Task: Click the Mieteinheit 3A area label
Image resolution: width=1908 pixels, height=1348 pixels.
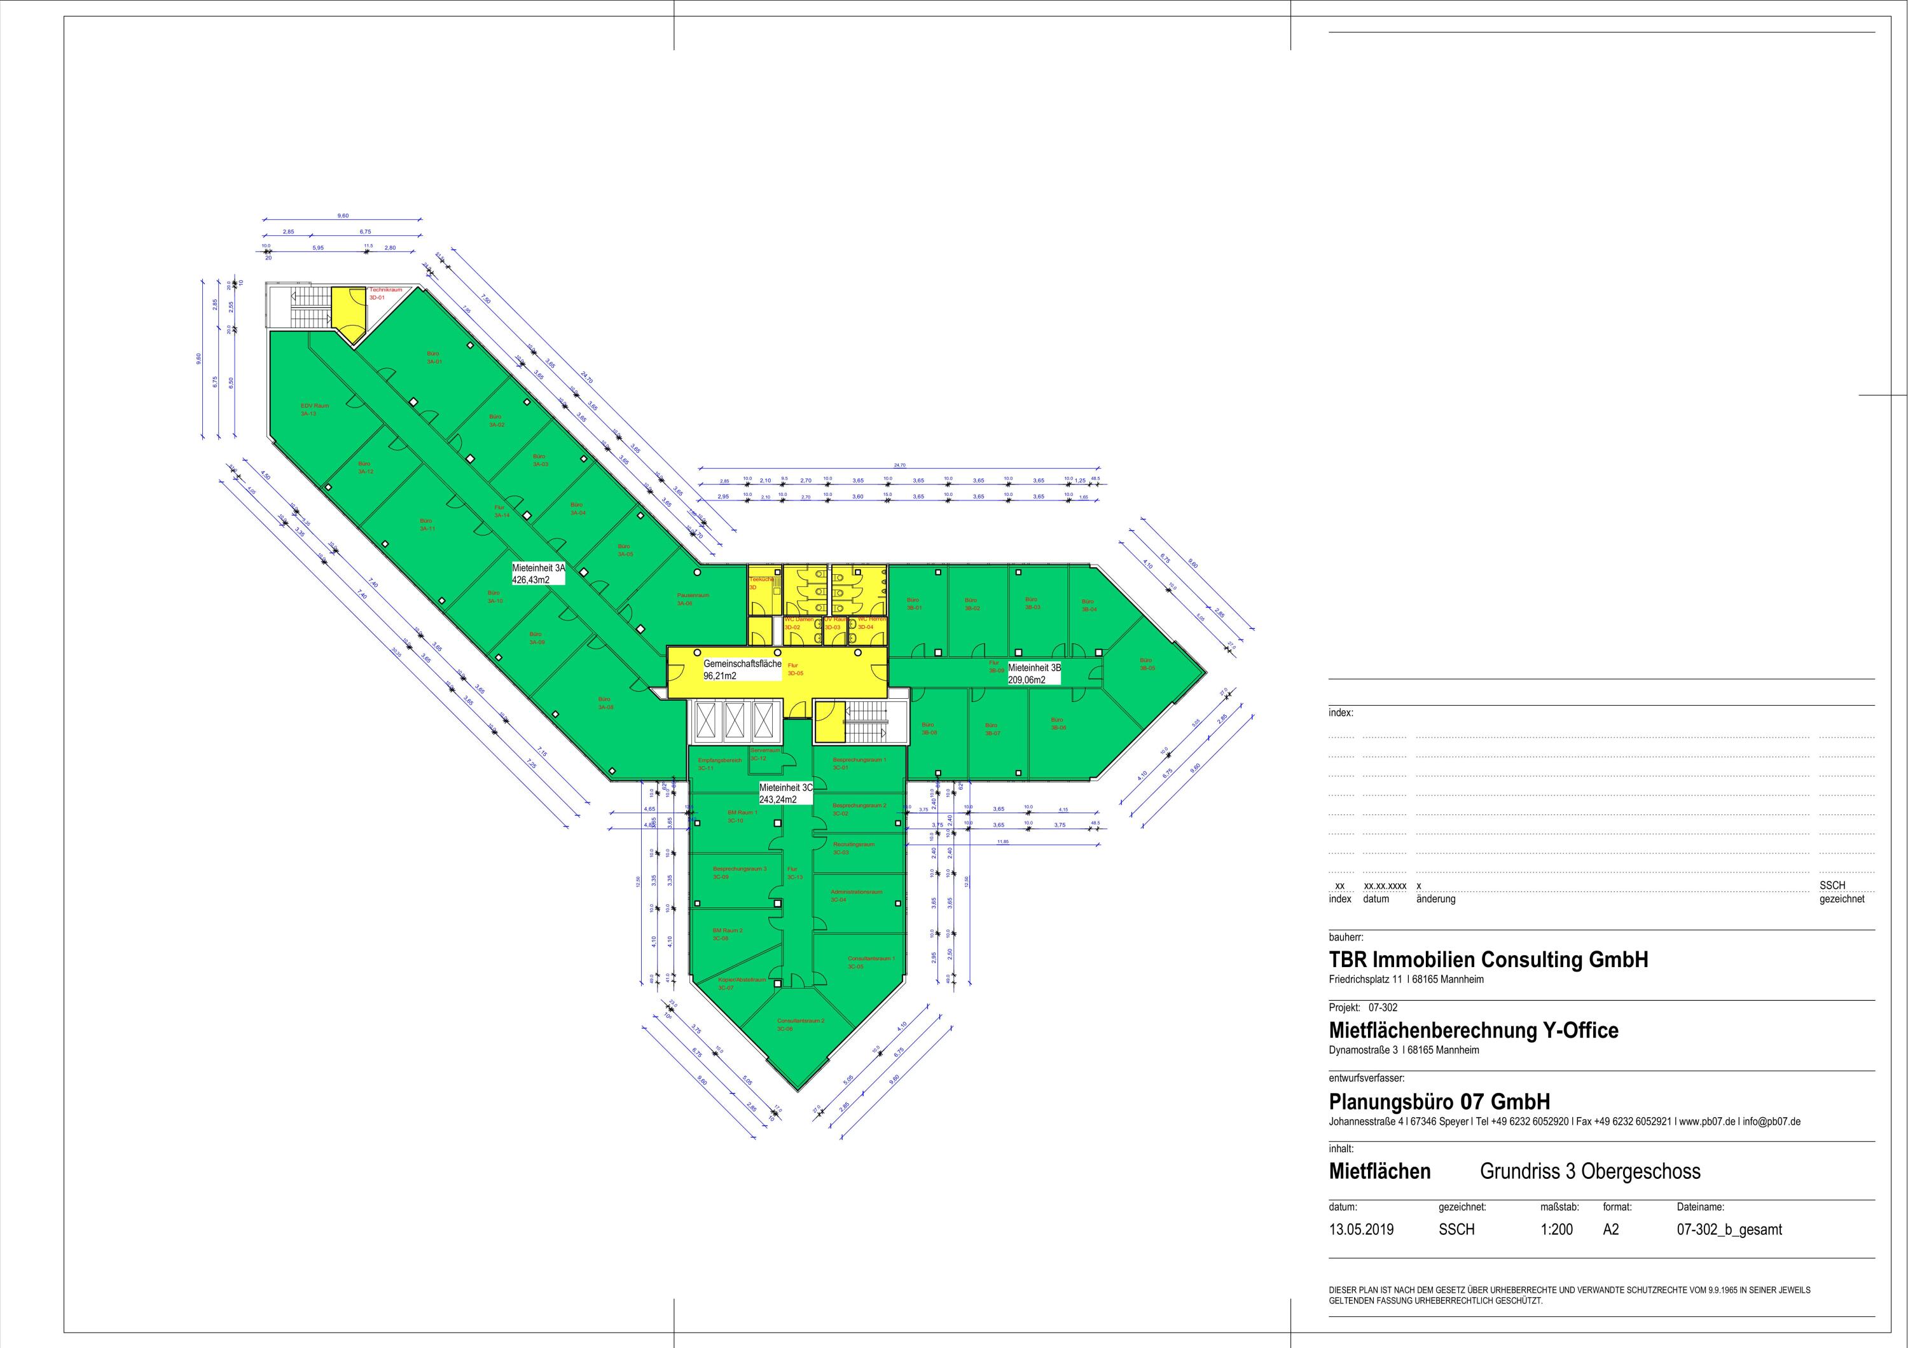Action: pyautogui.click(x=539, y=573)
